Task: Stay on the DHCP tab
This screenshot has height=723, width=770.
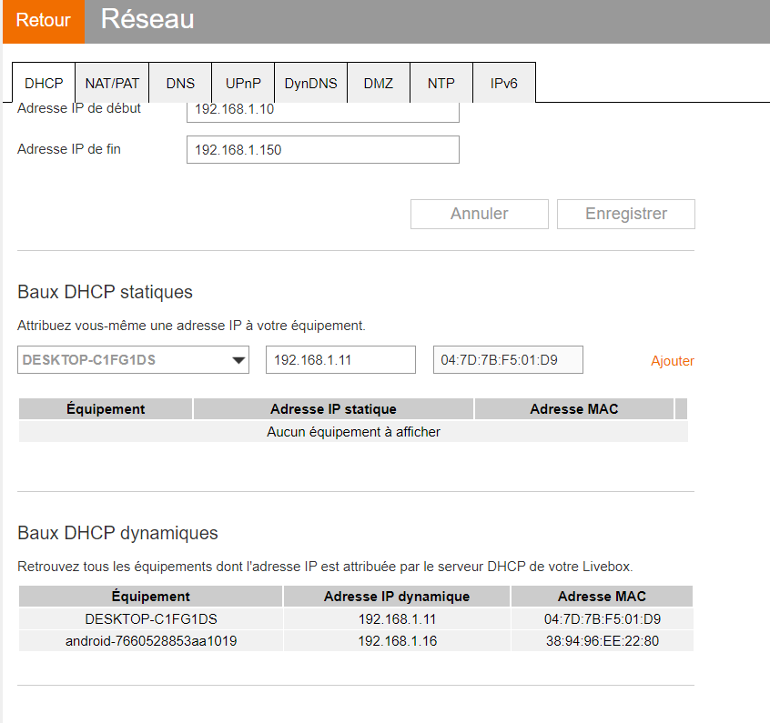Action: pyautogui.click(x=43, y=83)
